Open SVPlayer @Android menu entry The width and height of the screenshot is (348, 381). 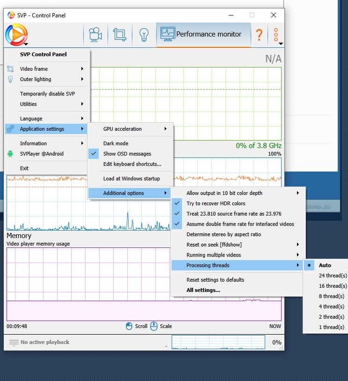(41, 154)
